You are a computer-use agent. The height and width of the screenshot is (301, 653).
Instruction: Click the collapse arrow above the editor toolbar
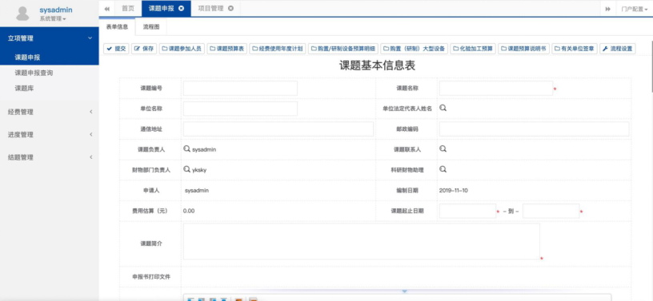pos(404,291)
